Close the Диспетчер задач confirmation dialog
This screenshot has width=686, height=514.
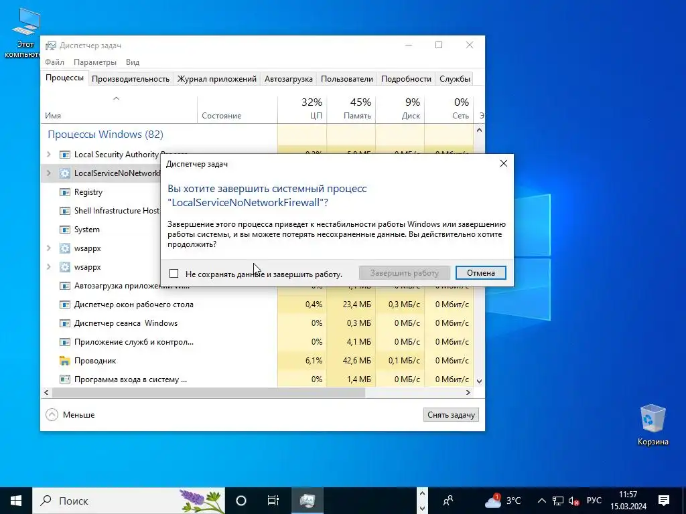pyautogui.click(x=504, y=163)
